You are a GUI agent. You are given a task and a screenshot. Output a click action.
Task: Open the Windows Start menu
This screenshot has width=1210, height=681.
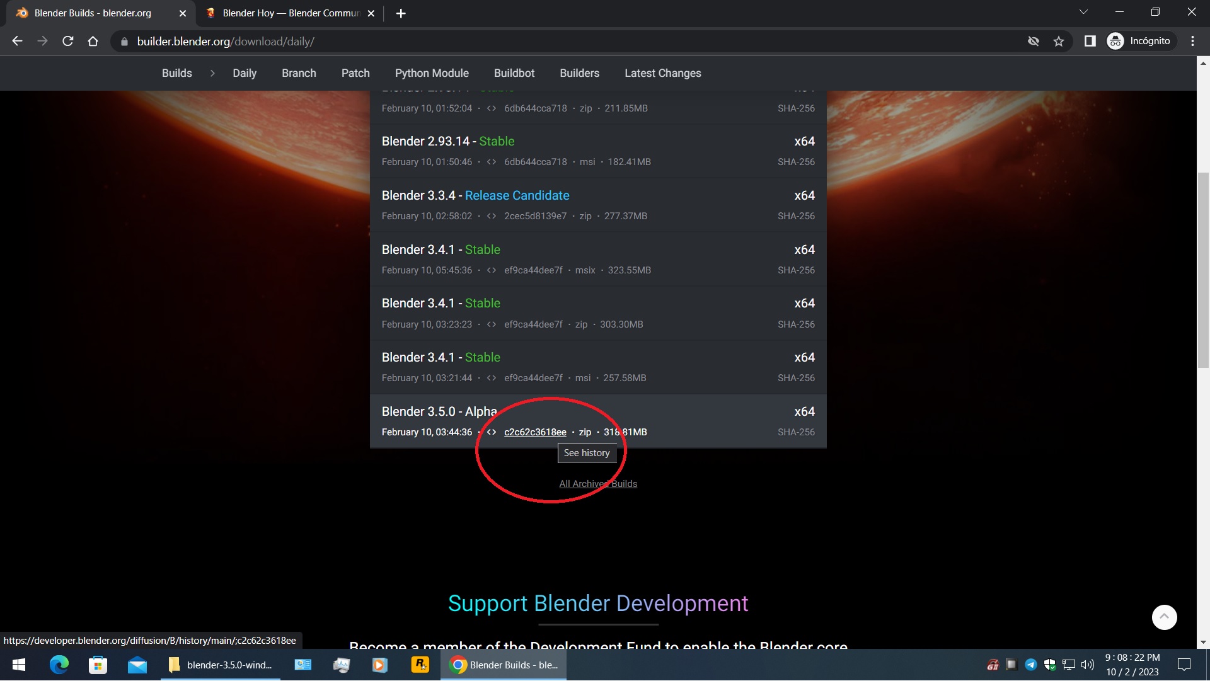tap(19, 665)
